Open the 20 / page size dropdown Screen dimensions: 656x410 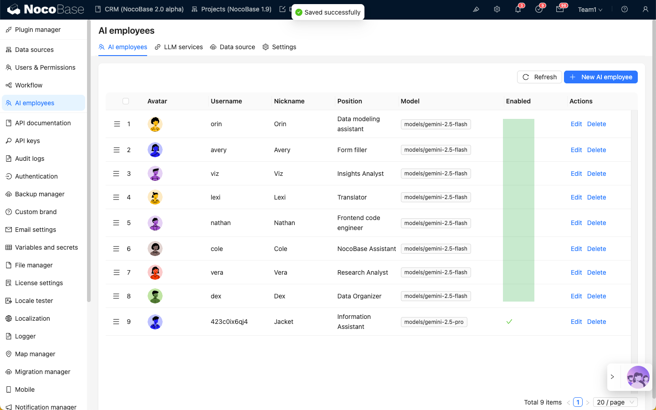click(615, 402)
